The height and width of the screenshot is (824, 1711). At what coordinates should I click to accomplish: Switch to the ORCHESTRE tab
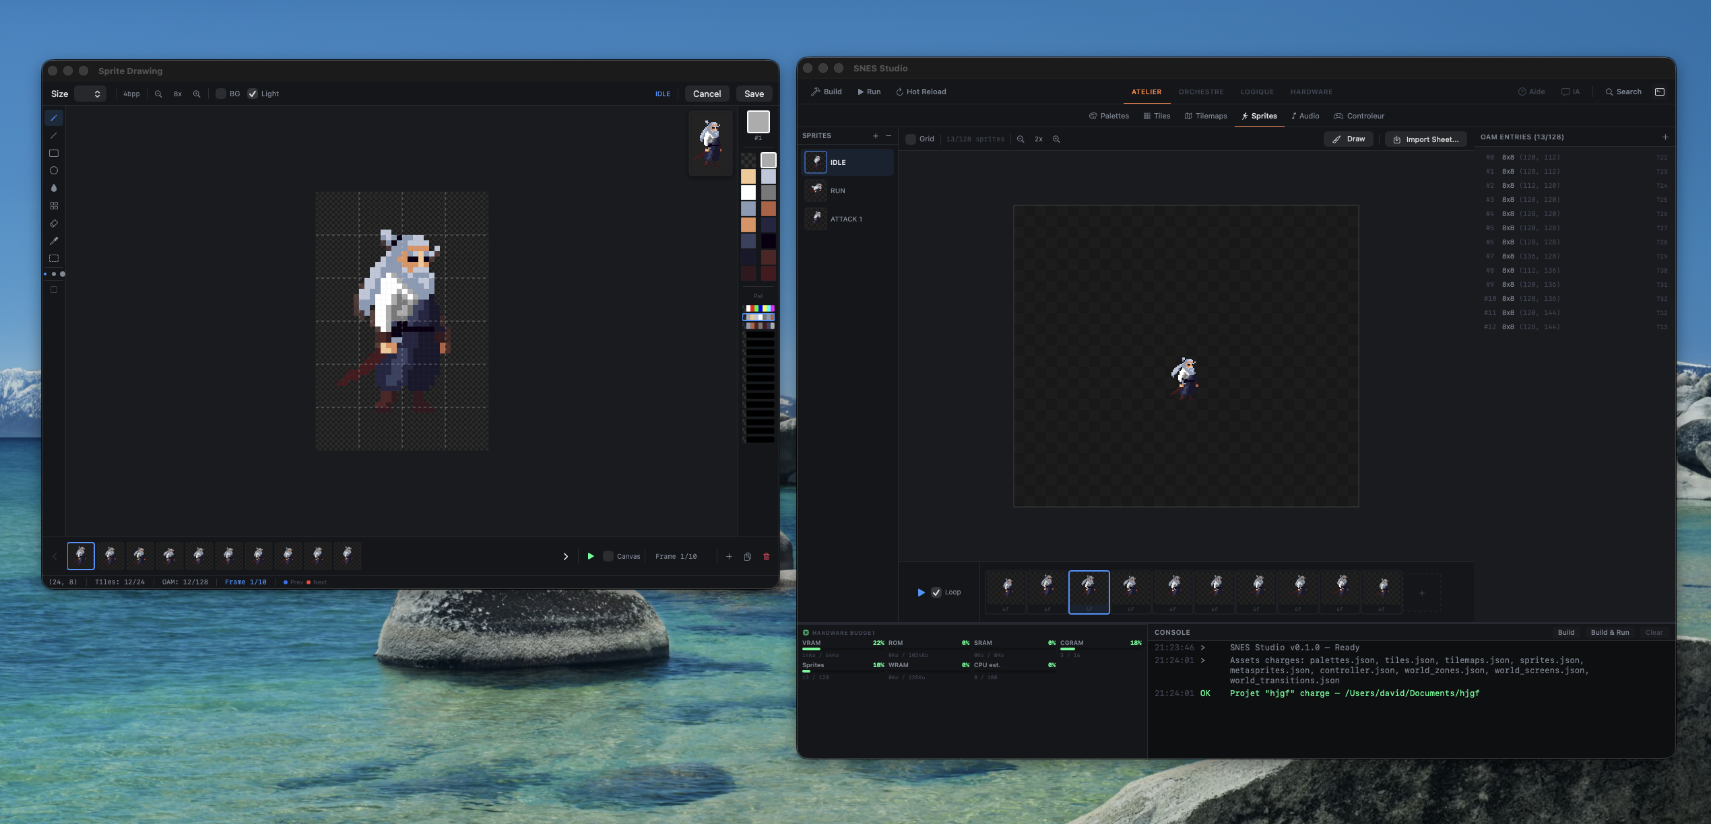pos(1201,92)
